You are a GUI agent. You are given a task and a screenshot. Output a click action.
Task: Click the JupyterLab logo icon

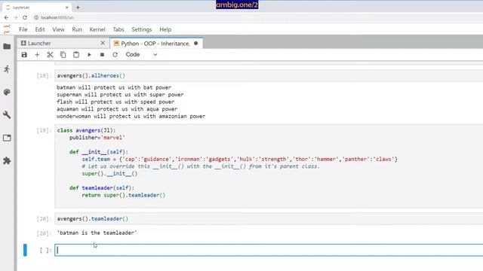pyautogui.click(x=7, y=29)
